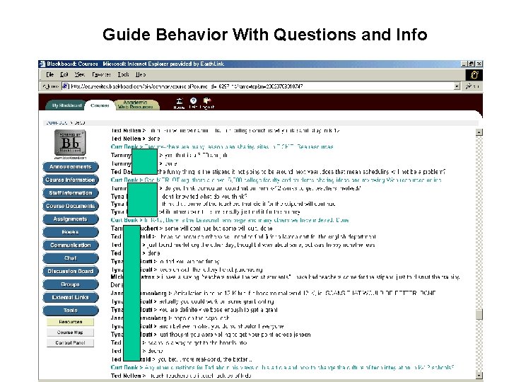Viewport: 509px width, 382px height.
Task: Open Course Documents section
Action: point(71,206)
